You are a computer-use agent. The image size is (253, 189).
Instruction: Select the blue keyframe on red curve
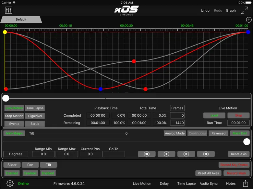[101, 89]
